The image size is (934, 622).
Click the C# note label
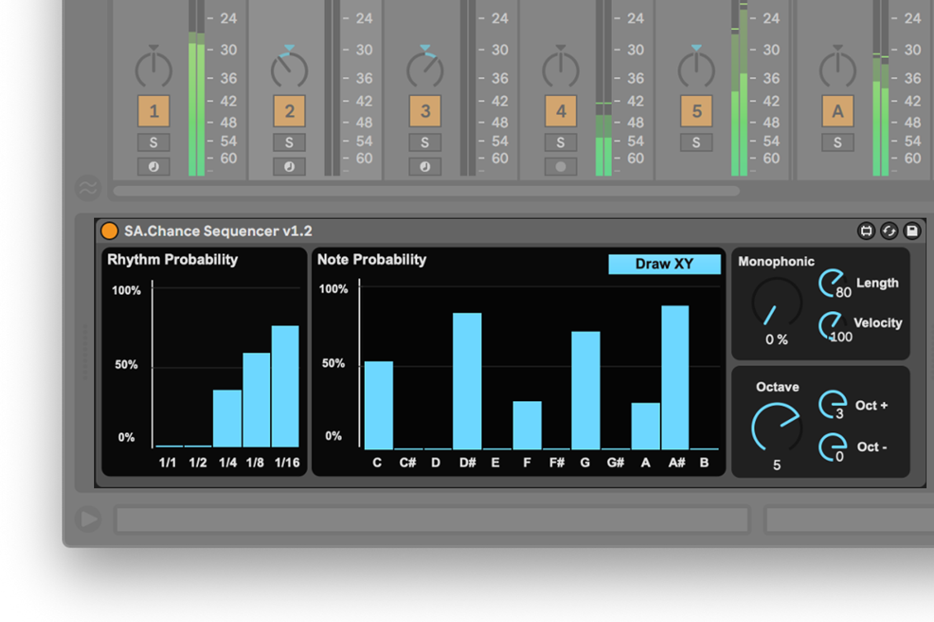[408, 463]
